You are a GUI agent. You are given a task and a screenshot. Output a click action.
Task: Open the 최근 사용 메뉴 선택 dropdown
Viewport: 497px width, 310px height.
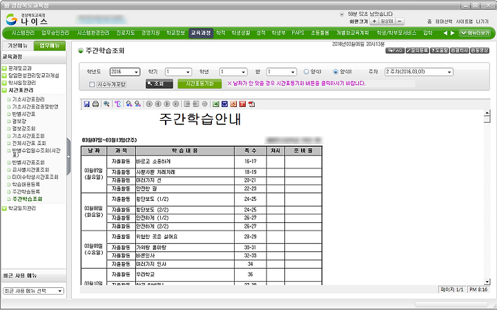click(x=33, y=291)
